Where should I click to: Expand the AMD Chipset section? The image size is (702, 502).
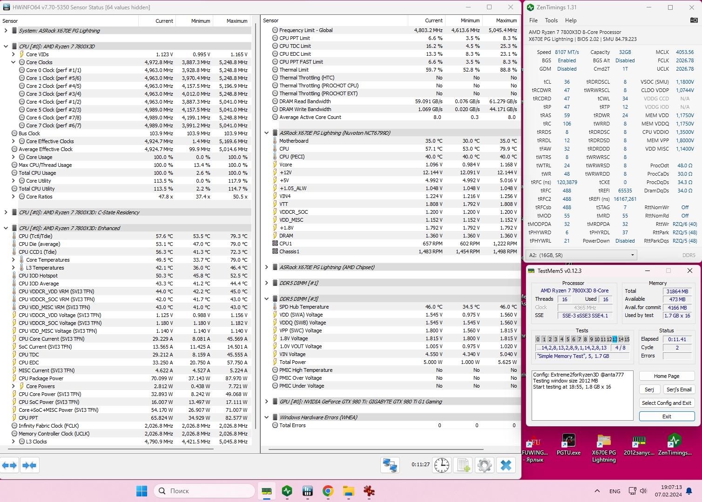pyautogui.click(x=266, y=267)
